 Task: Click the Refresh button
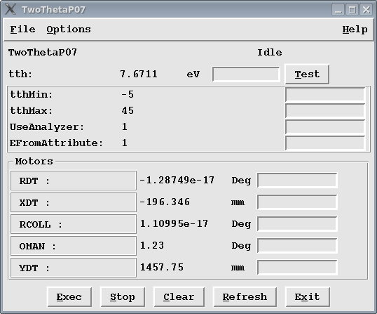245,297
